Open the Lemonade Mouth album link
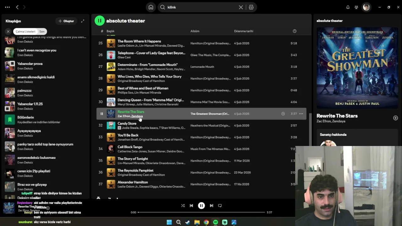402x226 pixels. click(202, 67)
